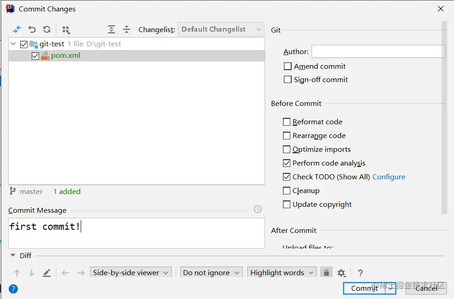The image size is (454, 299).
Task: Click the Configure link
Action: click(388, 177)
